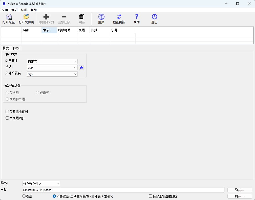Open the 主页 globe icon

pos(101,17)
